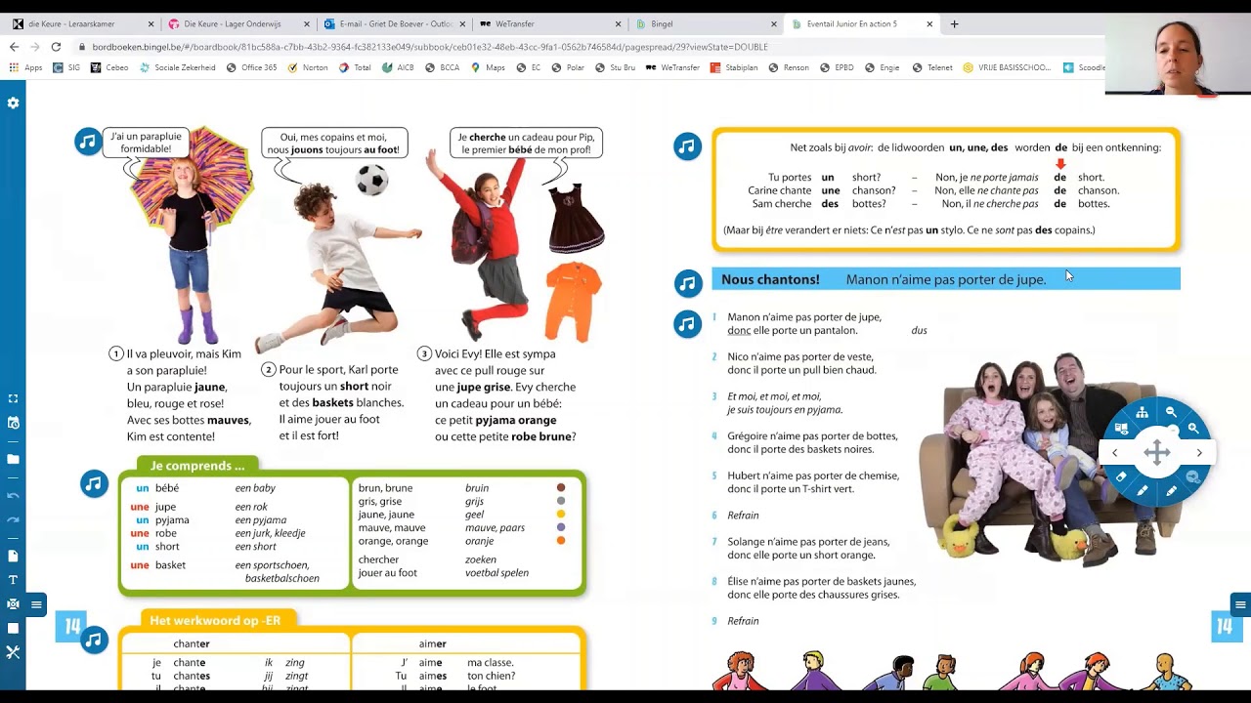Open the left hamburger menu tab
1251x703 pixels.
click(x=36, y=604)
